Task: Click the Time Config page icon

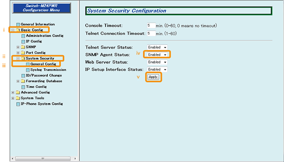Action: [x=23, y=87]
